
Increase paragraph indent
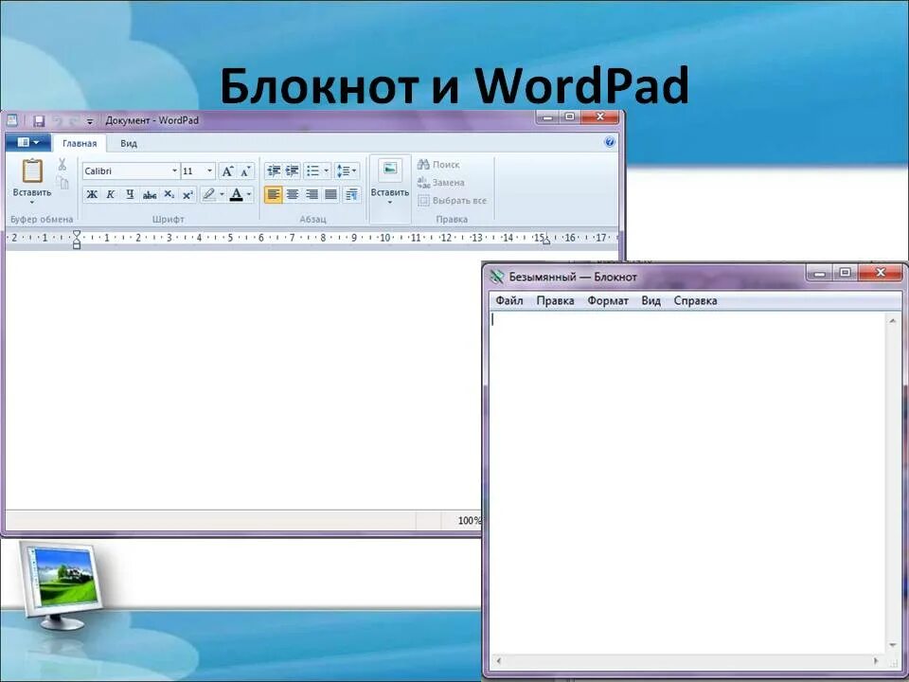point(293,170)
